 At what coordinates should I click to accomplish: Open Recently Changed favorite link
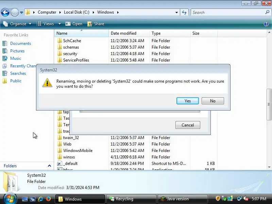23,66
